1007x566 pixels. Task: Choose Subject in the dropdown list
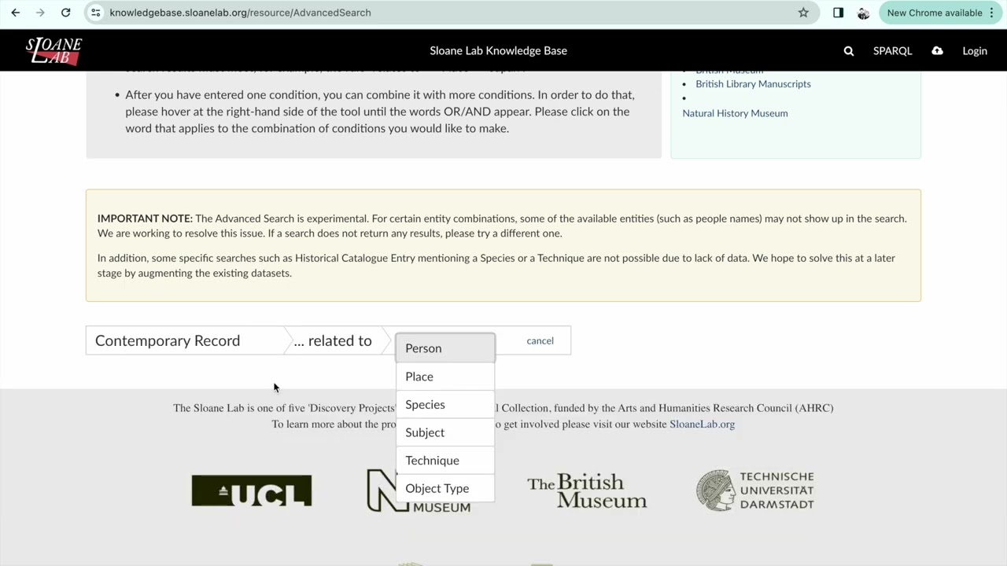pos(445,432)
